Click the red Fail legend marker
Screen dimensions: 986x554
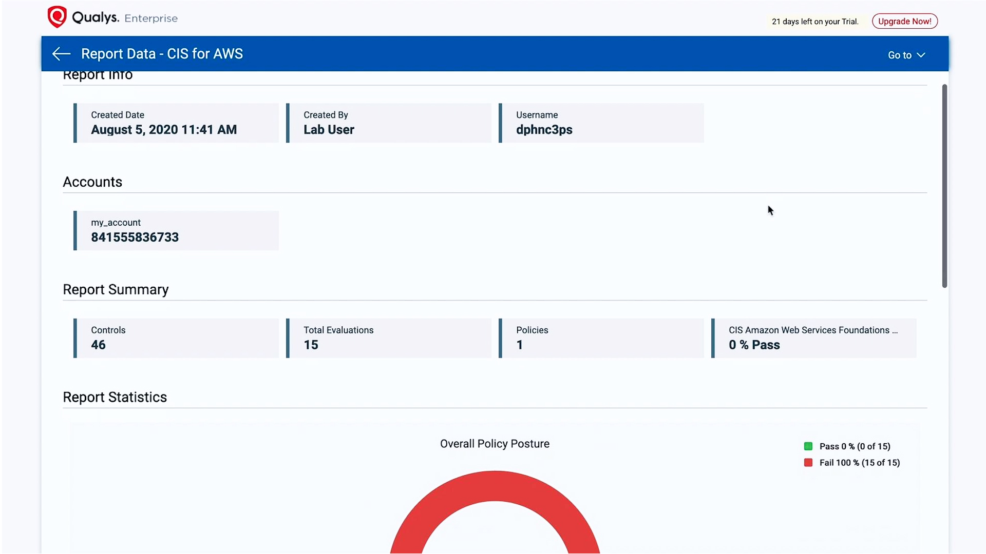[x=808, y=462]
